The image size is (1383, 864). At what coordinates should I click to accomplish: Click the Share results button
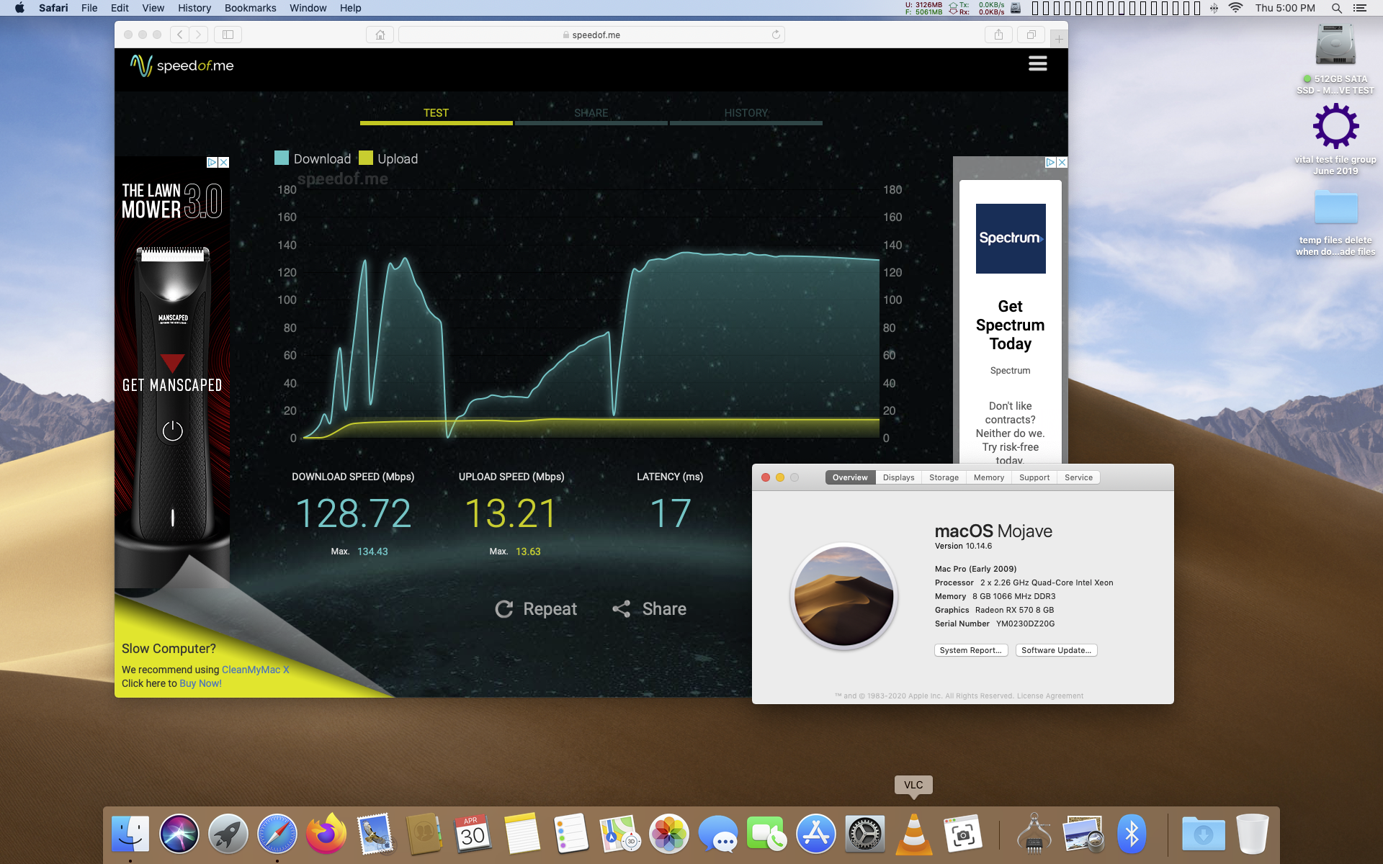pyautogui.click(x=649, y=609)
